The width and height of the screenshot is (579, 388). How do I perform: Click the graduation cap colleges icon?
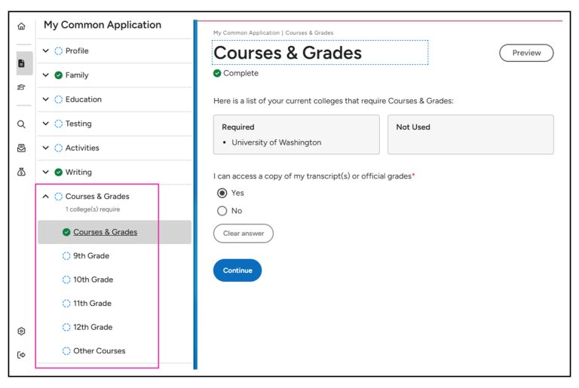(x=21, y=87)
